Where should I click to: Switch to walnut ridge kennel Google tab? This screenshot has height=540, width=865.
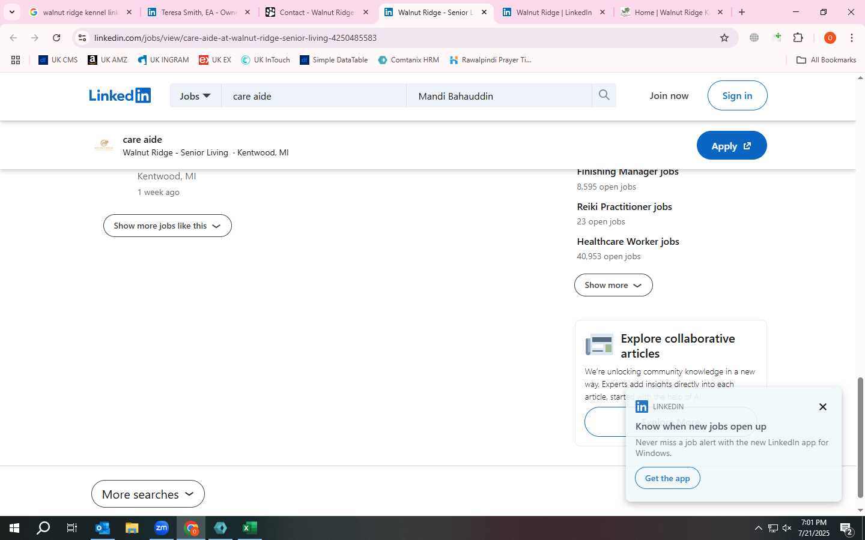tap(80, 12)
